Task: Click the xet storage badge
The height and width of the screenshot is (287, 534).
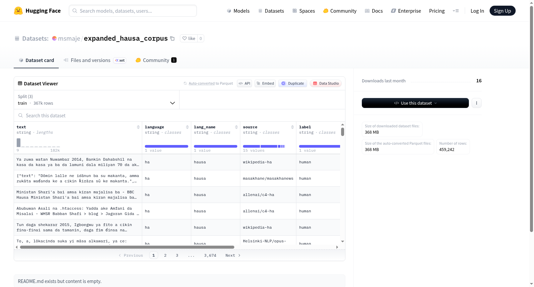Action: (x=120, y=60)
